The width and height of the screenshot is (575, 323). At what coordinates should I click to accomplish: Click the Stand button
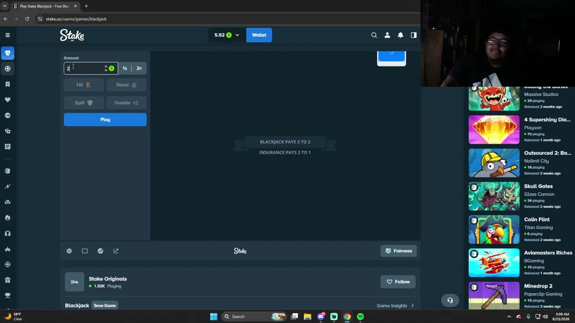coord(126,85)
